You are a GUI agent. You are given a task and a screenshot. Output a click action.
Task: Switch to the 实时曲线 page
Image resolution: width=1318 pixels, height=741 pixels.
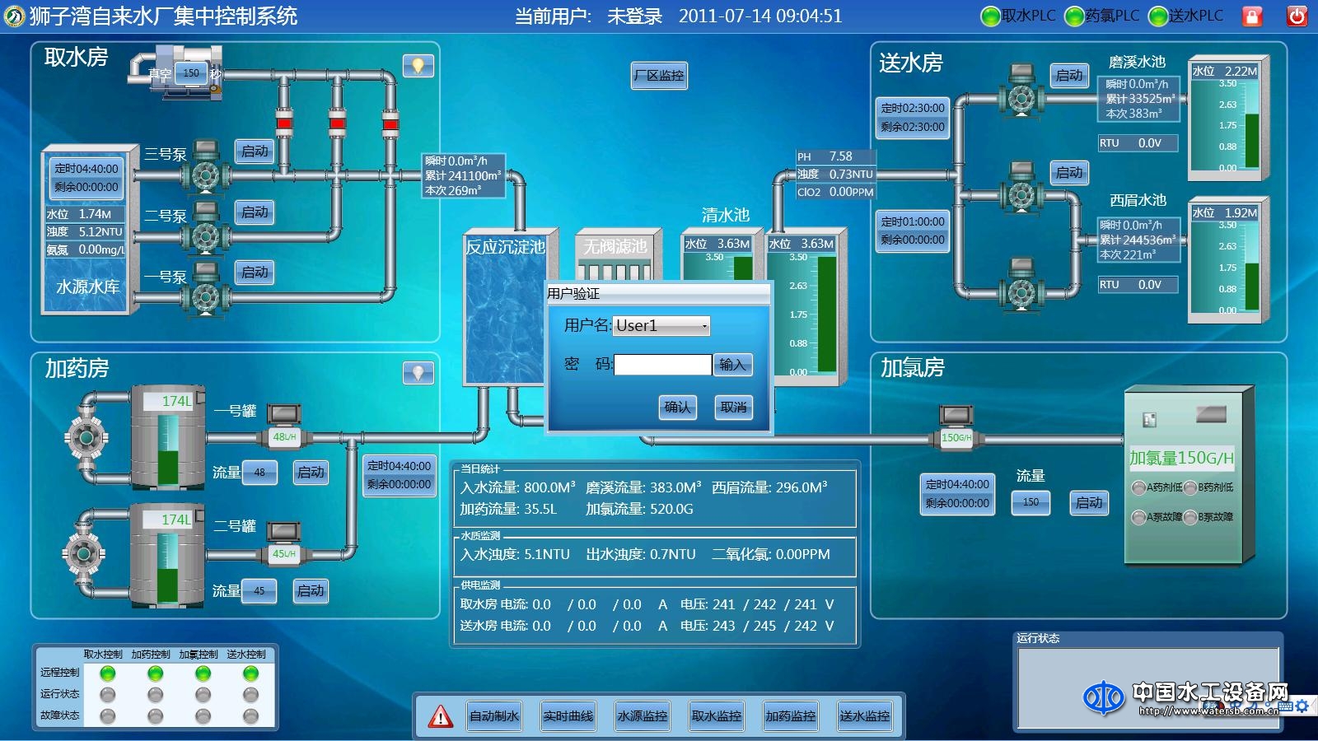pyautogui.click(x=568, y=716)
